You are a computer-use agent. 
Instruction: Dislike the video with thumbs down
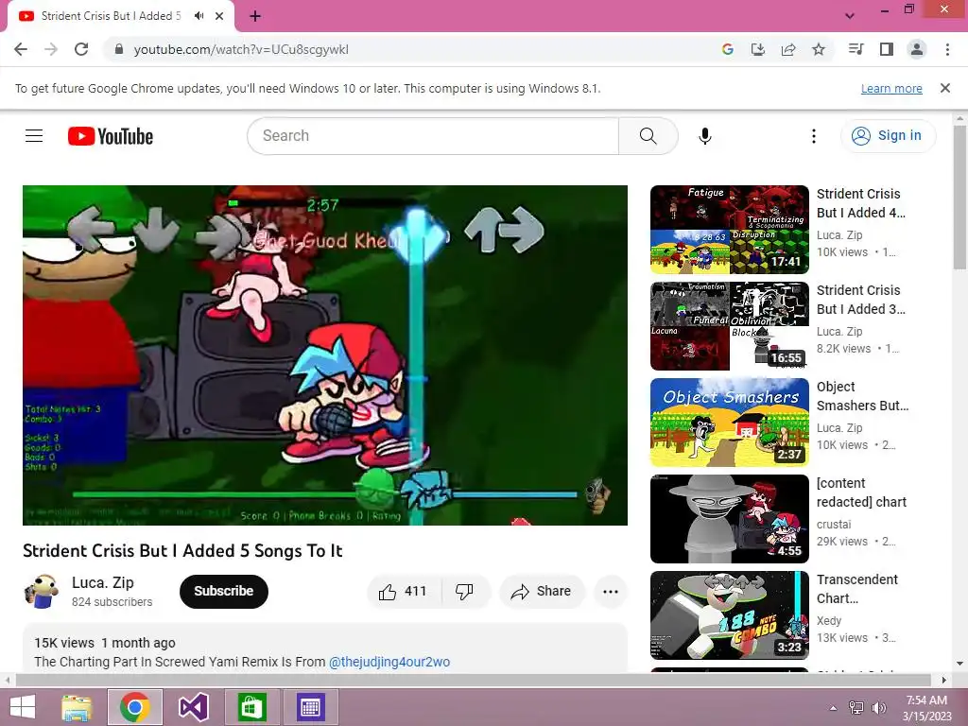point(464,592)
